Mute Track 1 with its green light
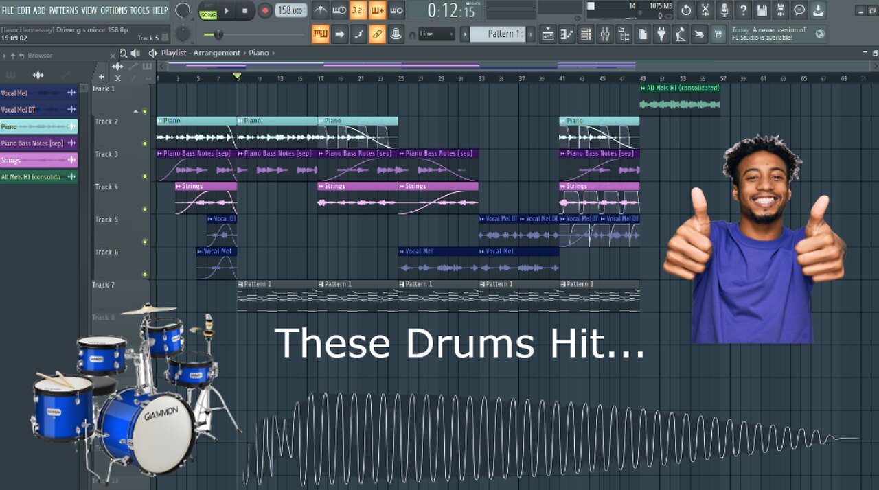The height and width of the screenshot is (490, 879). coord(144,111)
